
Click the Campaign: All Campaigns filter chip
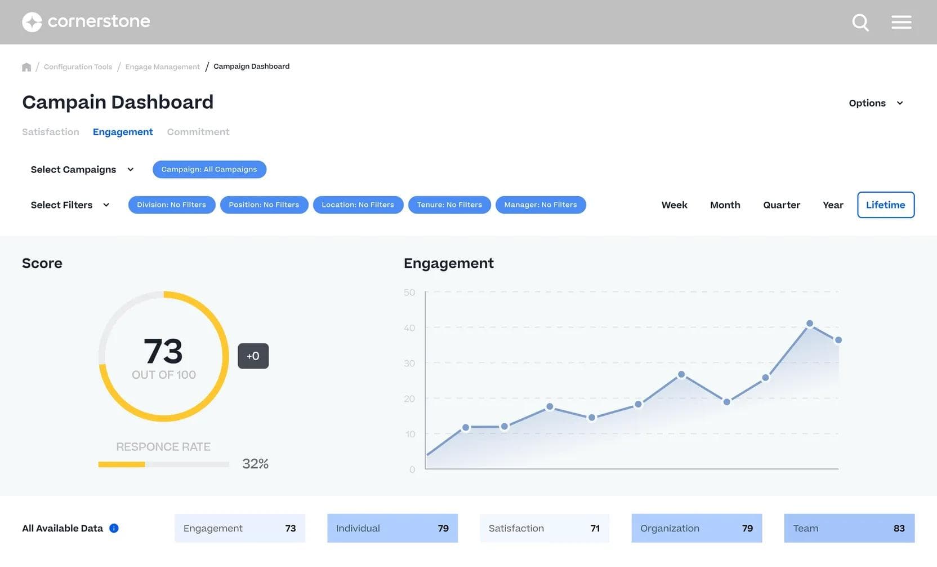(209, 169)
